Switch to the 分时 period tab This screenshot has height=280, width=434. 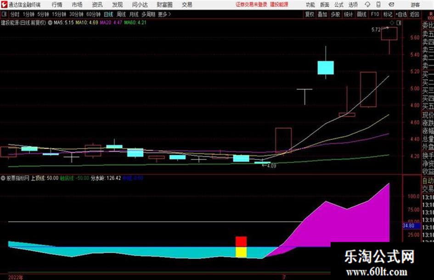click(15, 14)
